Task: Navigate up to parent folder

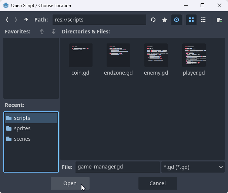Action: 26,20
